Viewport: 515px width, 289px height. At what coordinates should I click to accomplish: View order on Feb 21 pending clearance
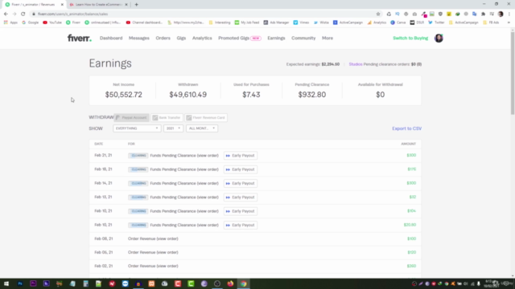tap(208, 156)
